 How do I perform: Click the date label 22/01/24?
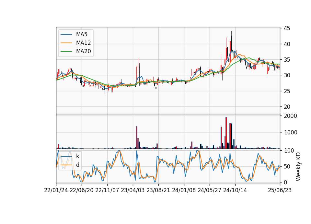click(x=56, y=190)
